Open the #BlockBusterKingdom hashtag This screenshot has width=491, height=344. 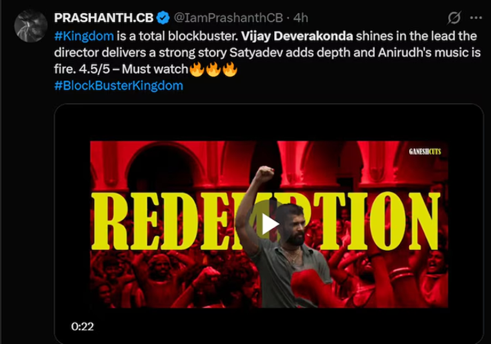tap(118, 85)
